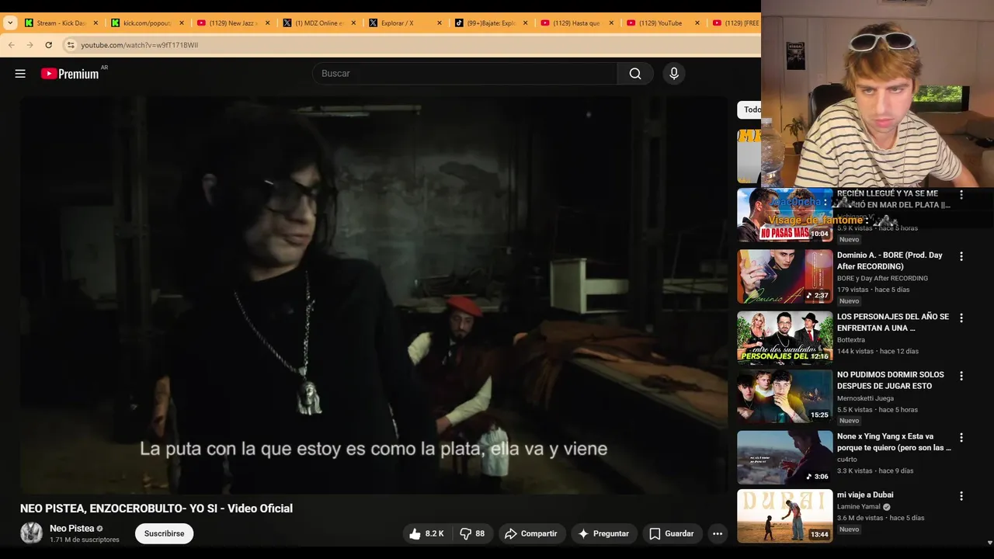Screen dimensions: 994x559
Task: Open the YouTube hamburger guide menu
Action: (20, 74)
